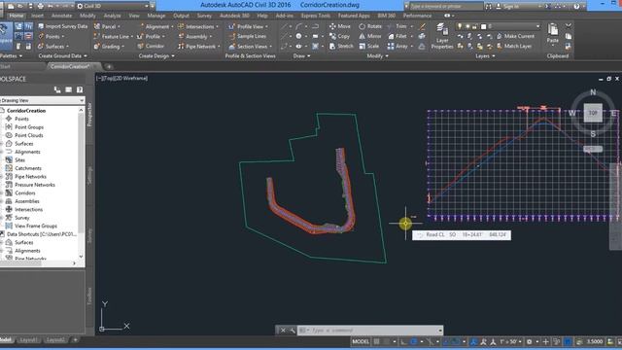Select the Grading tool
622x350 pixels.
[x=109, y=46]
